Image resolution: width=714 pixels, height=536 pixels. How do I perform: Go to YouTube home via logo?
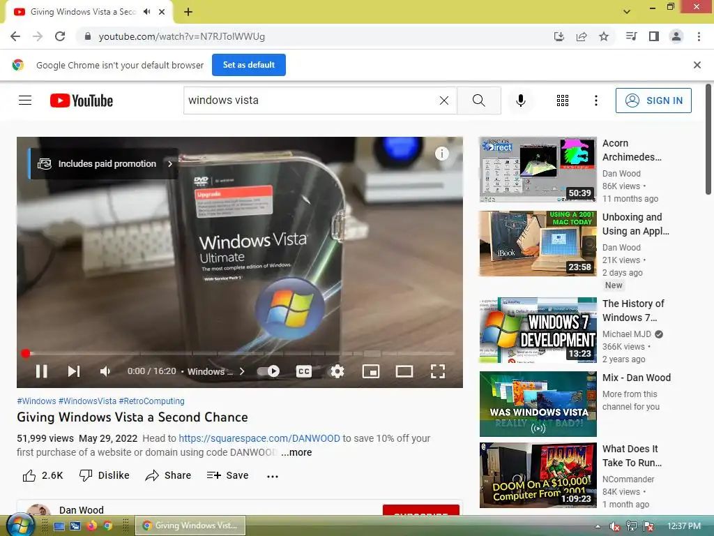click(82, 100)
